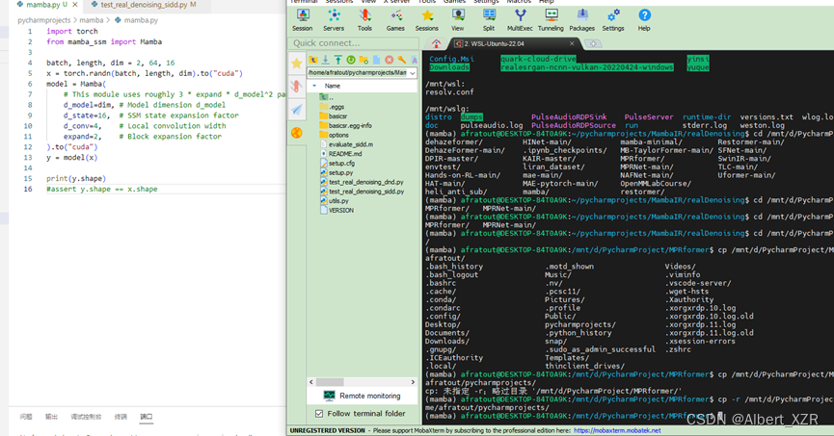
Task: Select utils.py file
Action: pos(335,201)
